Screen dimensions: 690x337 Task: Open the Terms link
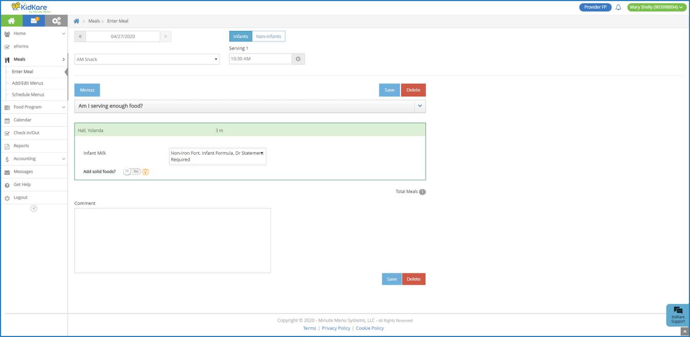click(310, 328)
